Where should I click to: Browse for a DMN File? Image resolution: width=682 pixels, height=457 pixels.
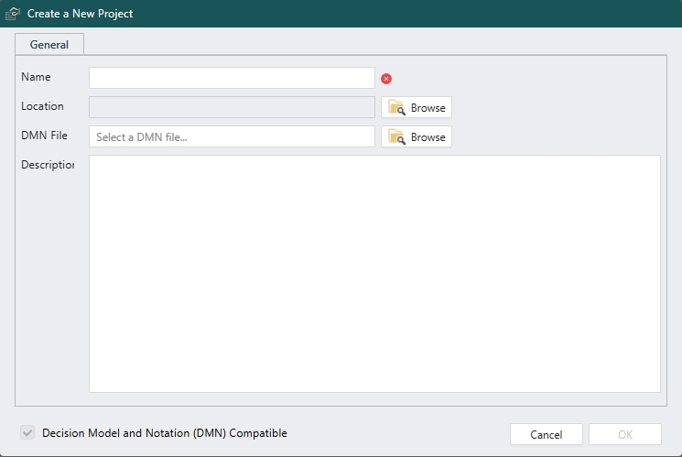point(417,136)
